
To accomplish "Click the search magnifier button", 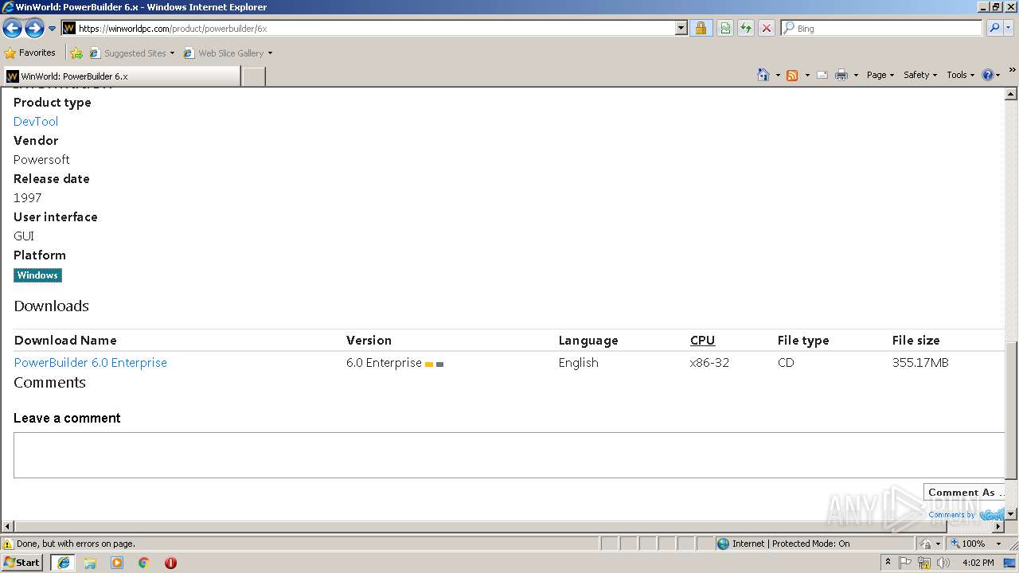I will (x=994, y=28).
